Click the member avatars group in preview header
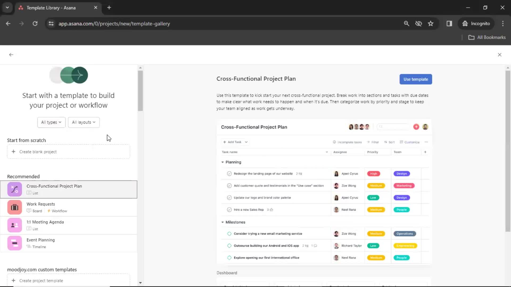511x287 pixels. pyautogui.click(x=359, y=127)
